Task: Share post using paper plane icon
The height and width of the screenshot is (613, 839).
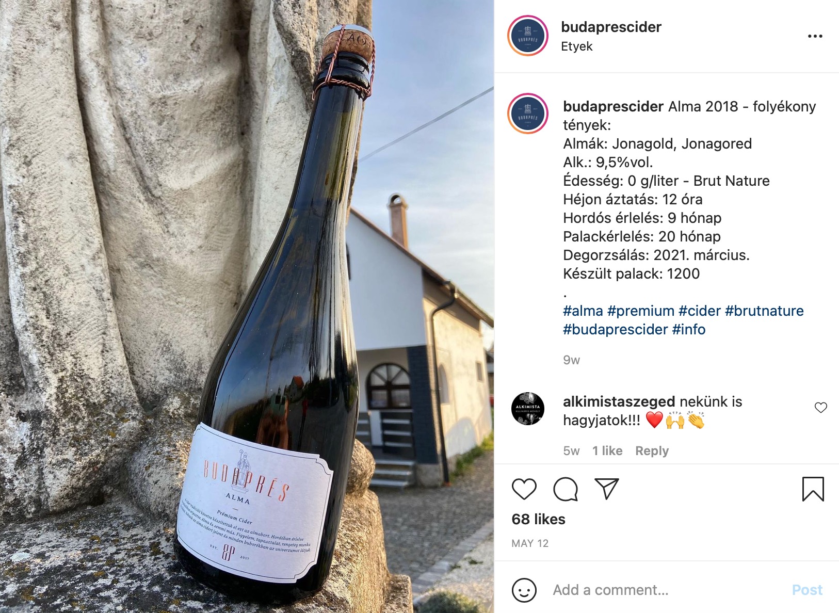Action: 606,489
